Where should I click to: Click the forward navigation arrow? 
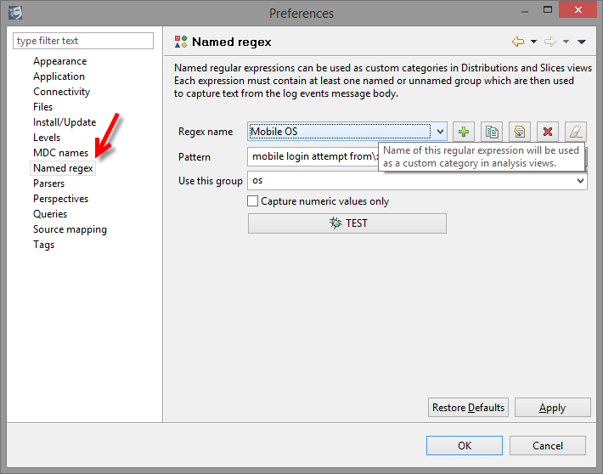pyautogui.click(x=550, y=42)
